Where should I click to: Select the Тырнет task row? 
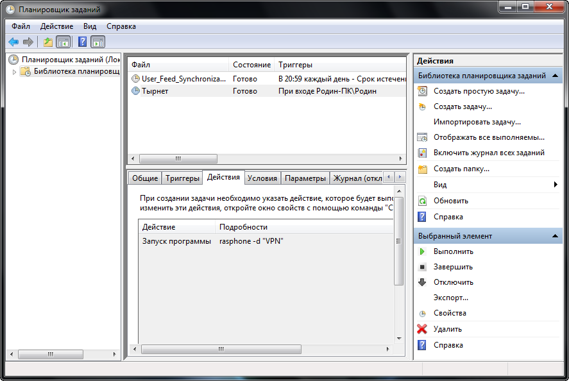click(155, 91)
